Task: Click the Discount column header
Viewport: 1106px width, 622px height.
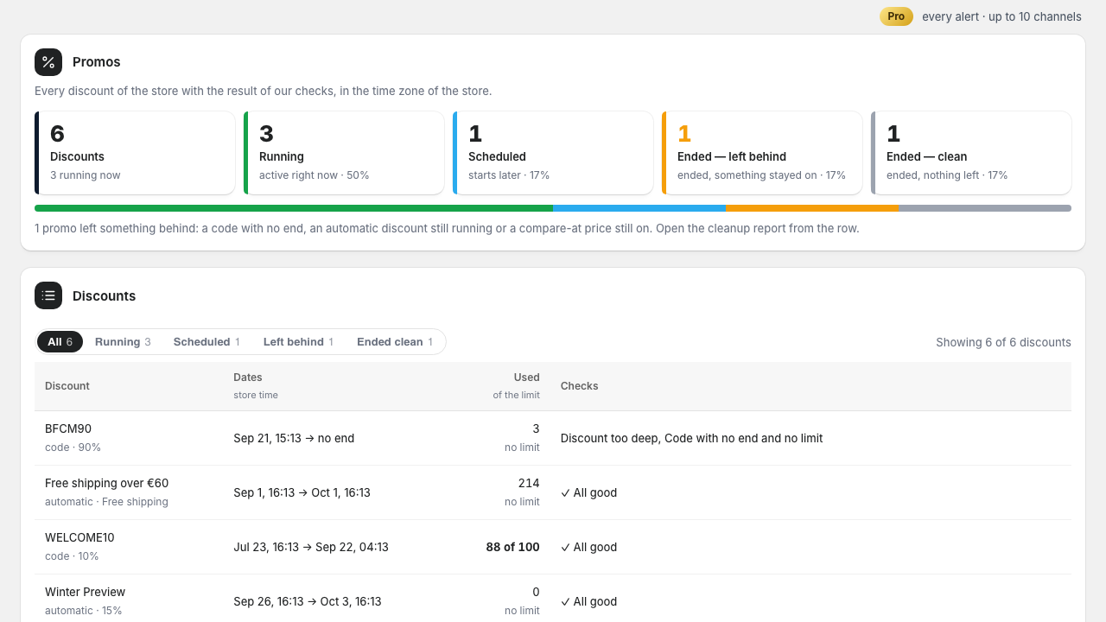Action: coord(67,386)
